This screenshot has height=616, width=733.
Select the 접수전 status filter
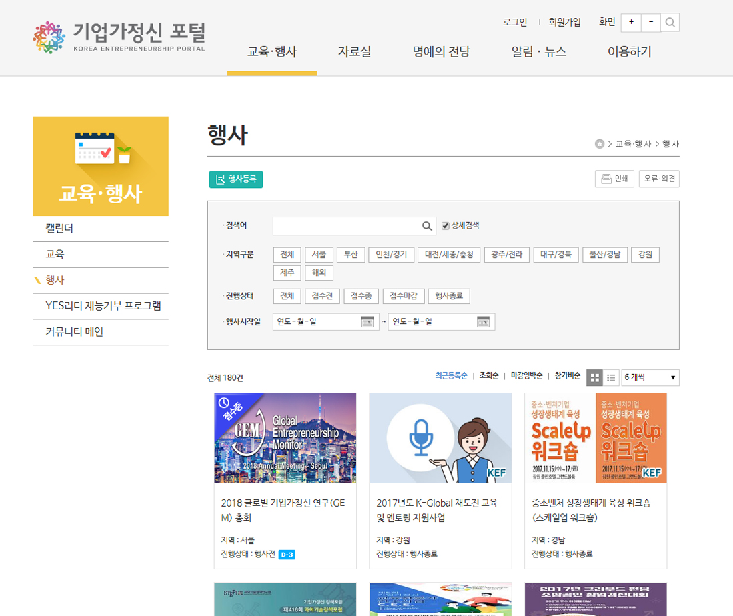(x=323, y=296)
